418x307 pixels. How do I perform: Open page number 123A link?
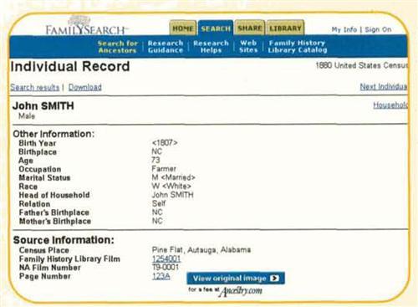(x=161, y=276)
